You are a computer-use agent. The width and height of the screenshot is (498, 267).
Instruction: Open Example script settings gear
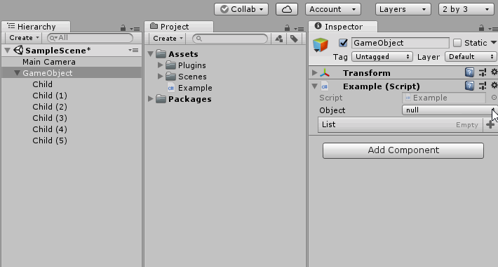coord(494,86)
